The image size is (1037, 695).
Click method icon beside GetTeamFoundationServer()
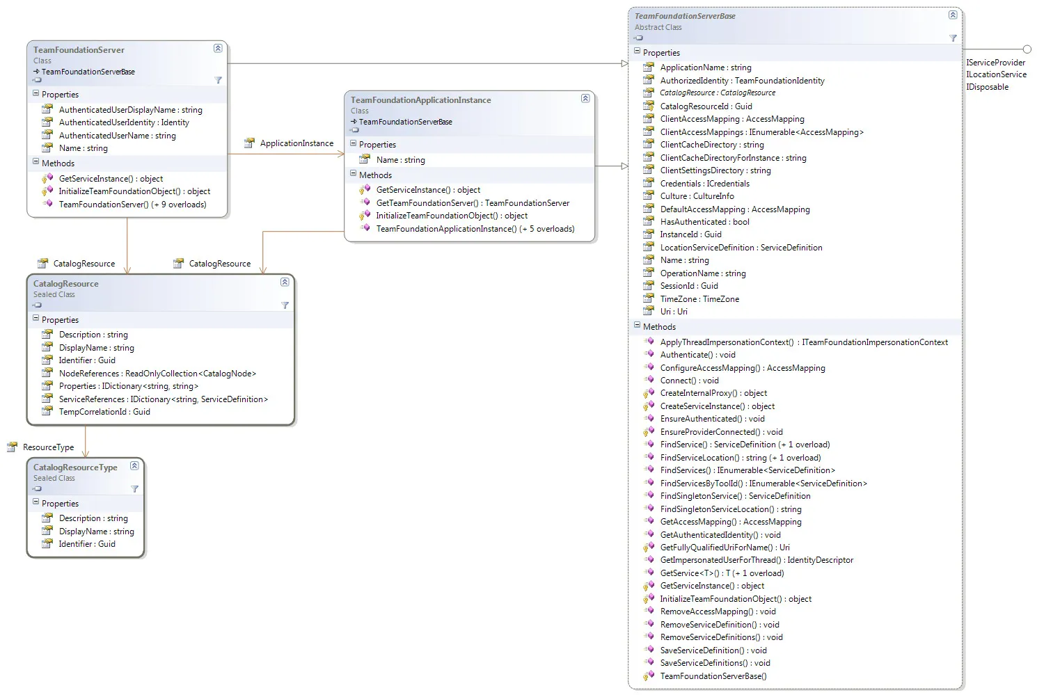[365, 202]
